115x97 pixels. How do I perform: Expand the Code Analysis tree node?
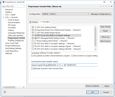(x=6, y=20)
